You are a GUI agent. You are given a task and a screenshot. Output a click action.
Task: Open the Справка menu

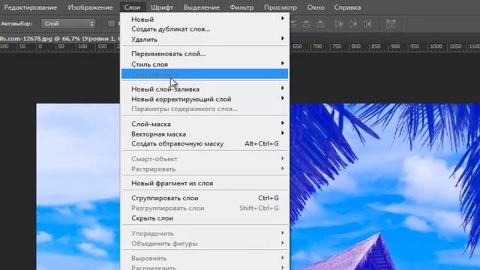347,7
